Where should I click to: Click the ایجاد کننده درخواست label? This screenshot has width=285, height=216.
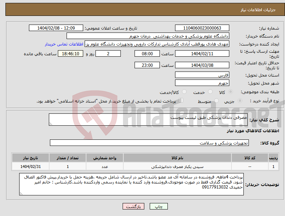pos(259,44)
